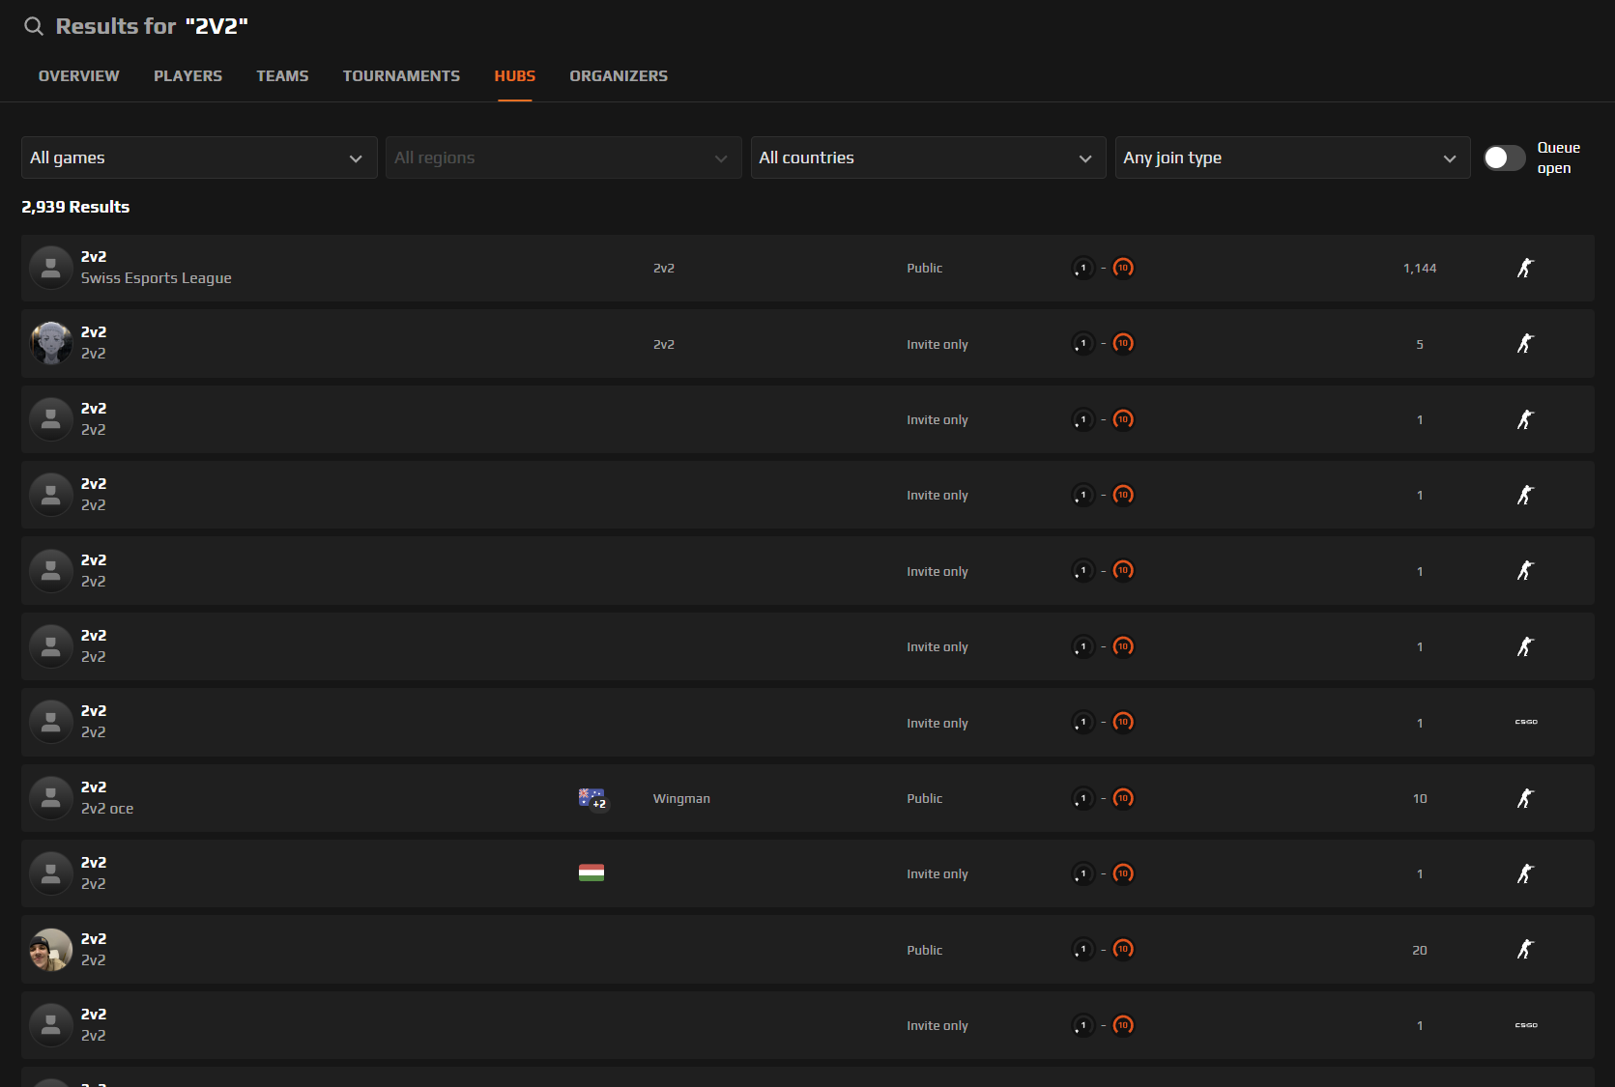Expand the All regions dropdown
Screen dimensions: 1615x1087
562,157
